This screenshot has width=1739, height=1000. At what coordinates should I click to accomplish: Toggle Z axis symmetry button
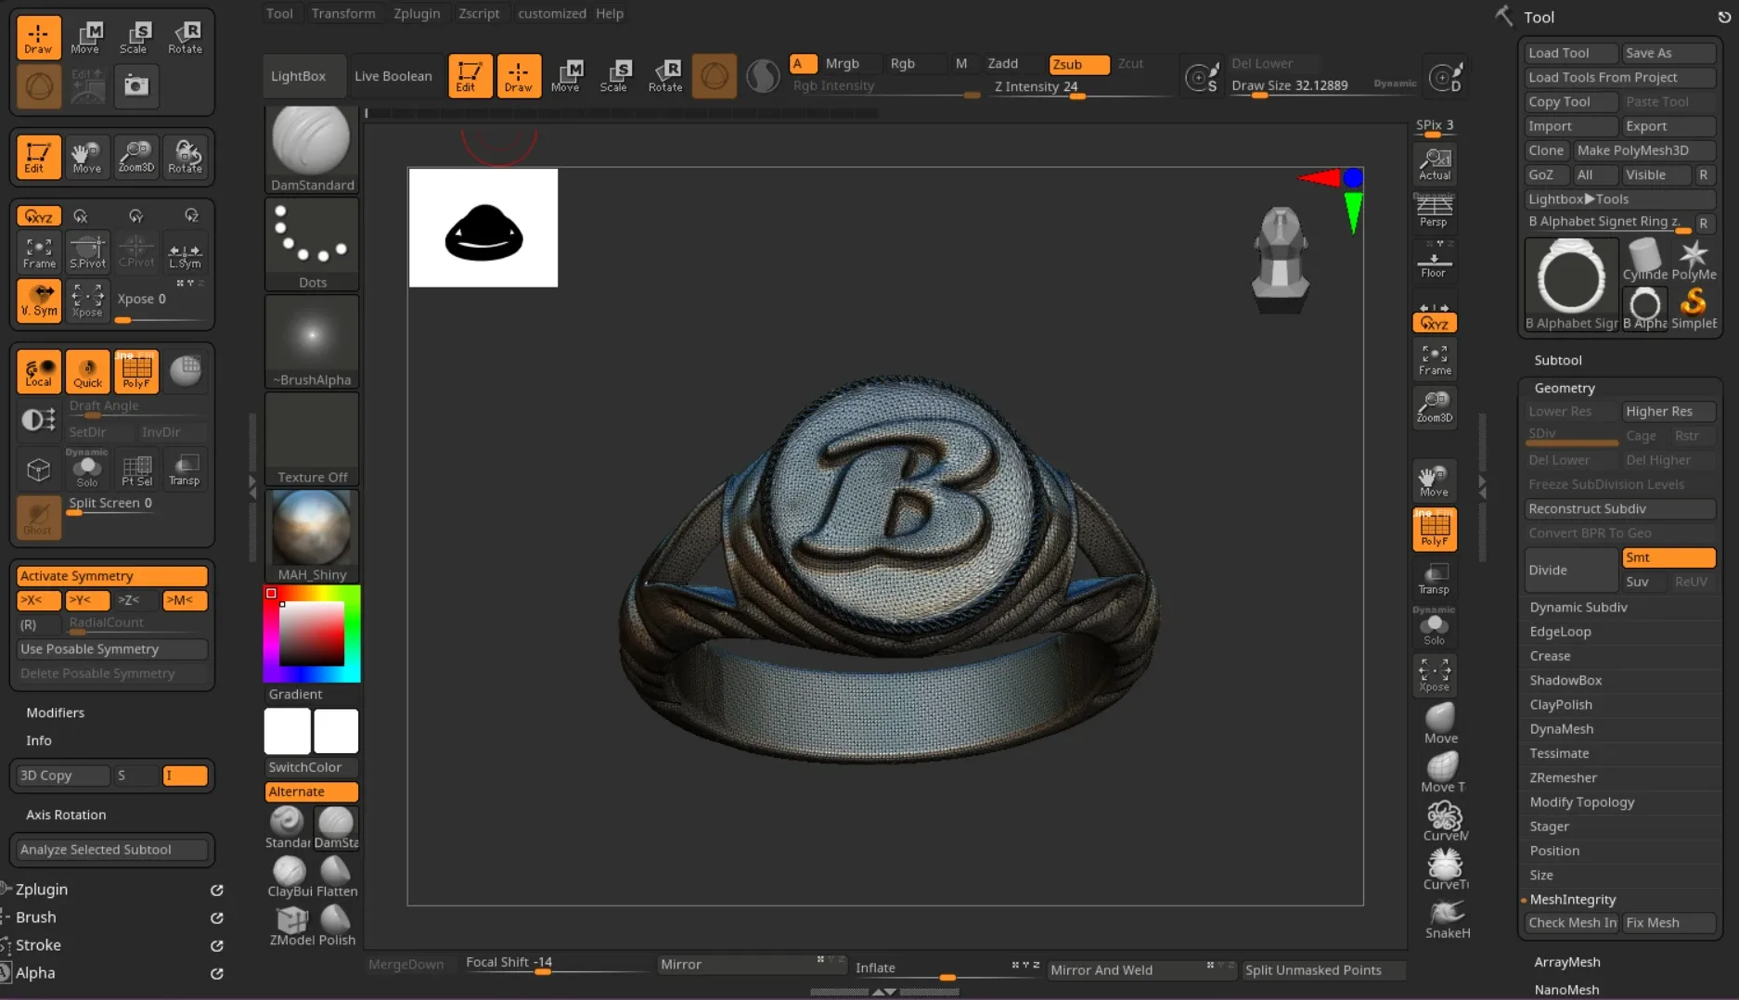click(135, 600)
